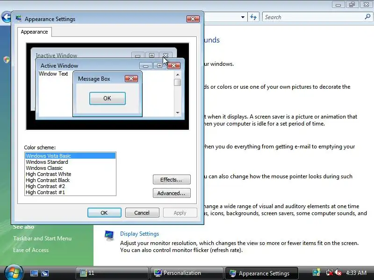Select Windows Classic color scheme
Image resolution: width=374 pixels, height=280 pixels.
(71, 168)
